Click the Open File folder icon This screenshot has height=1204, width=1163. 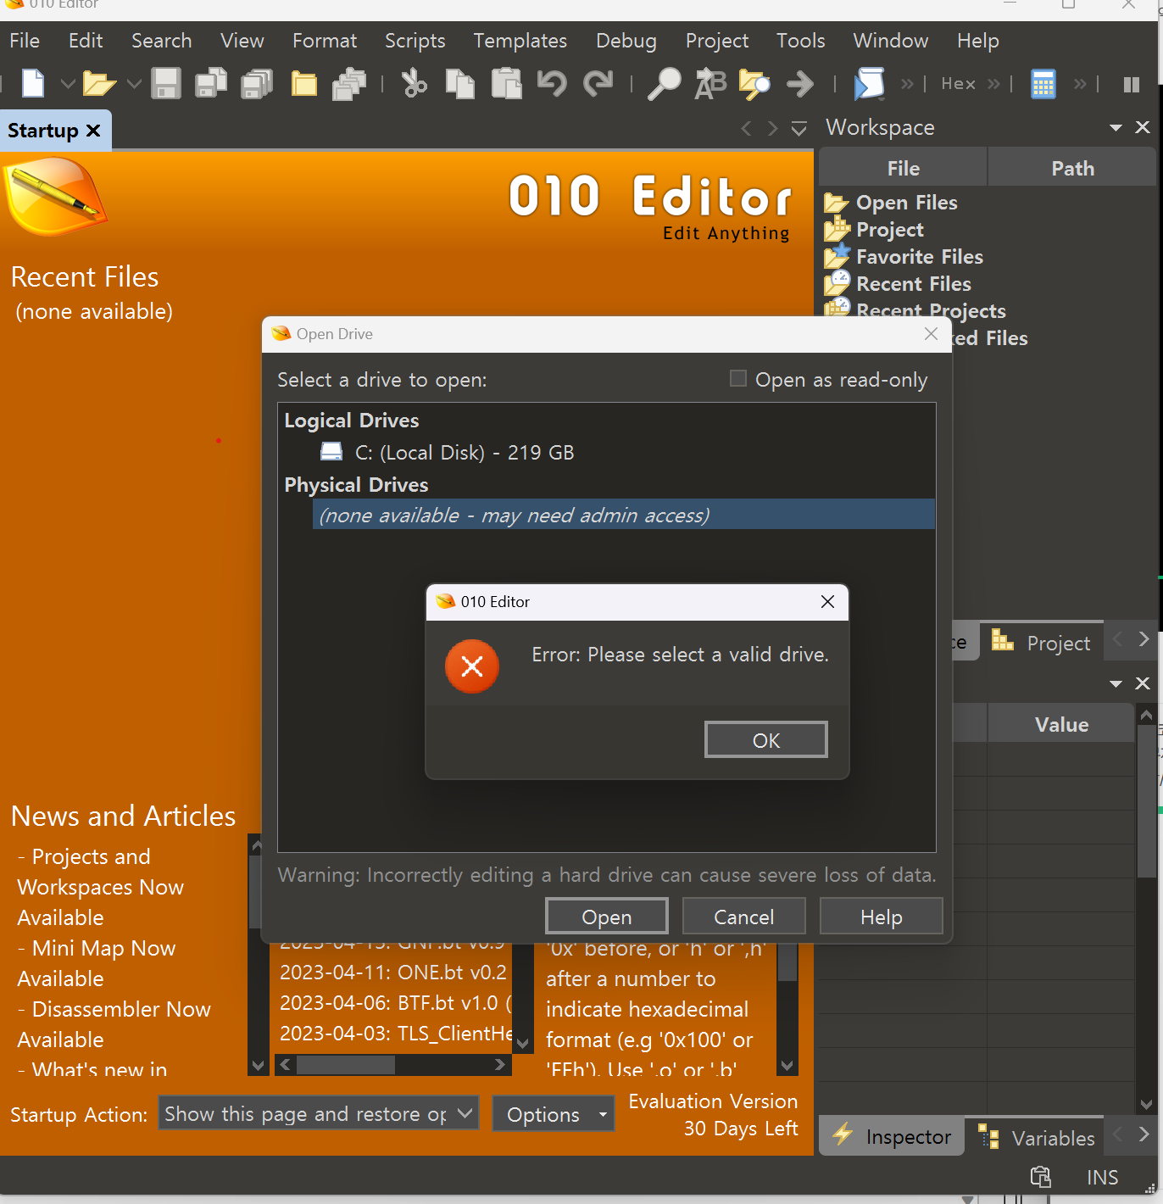coord(99,84)
